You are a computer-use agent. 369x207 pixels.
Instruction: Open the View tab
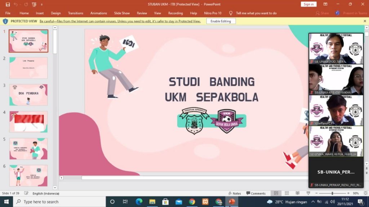pyautogui.click(x=157, y=13)
